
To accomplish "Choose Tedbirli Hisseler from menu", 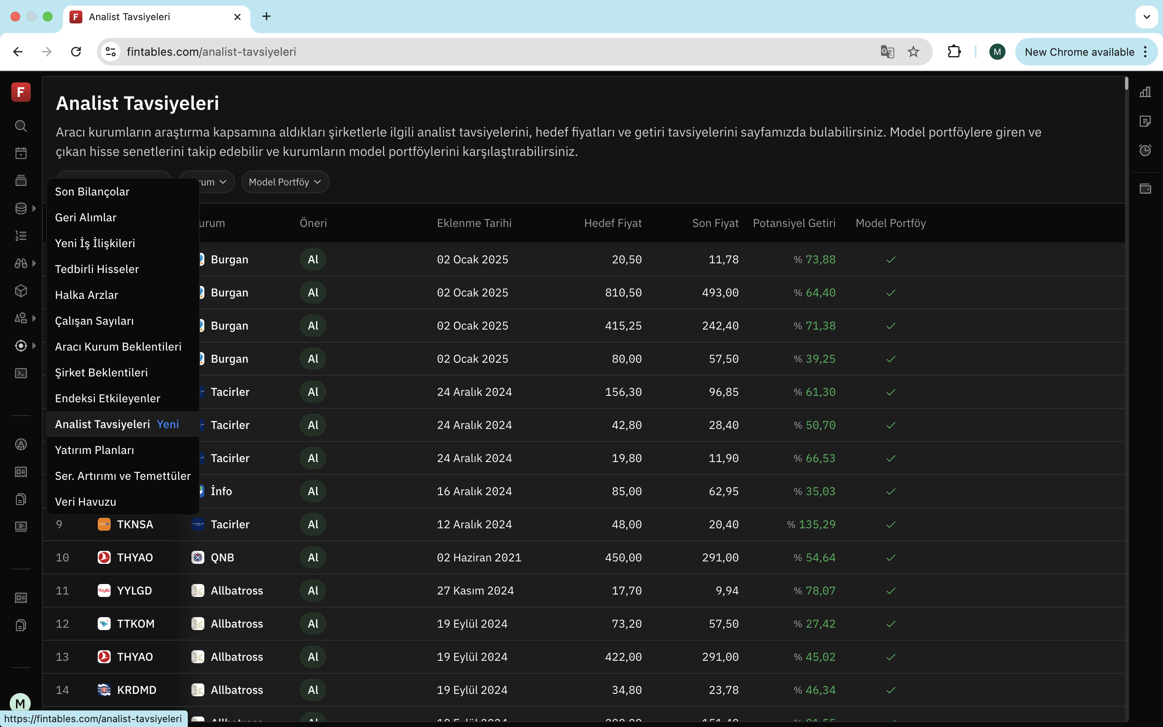I will [123, 269].
